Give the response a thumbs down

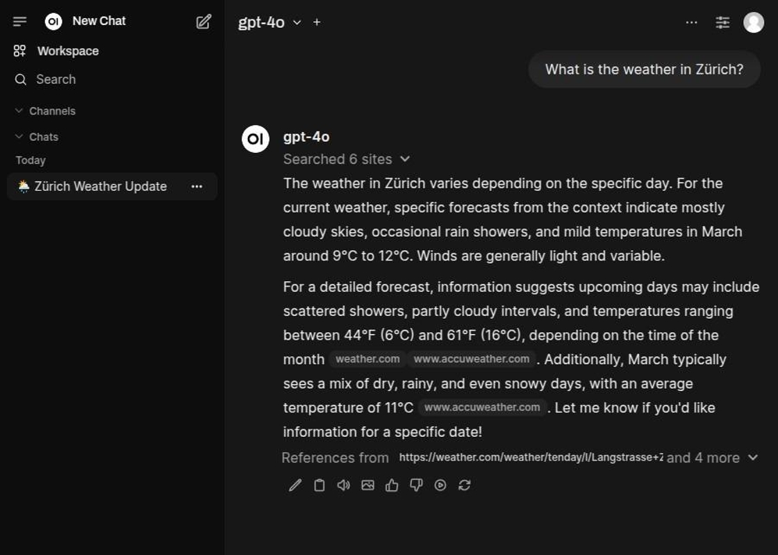[x=416, y=486]
